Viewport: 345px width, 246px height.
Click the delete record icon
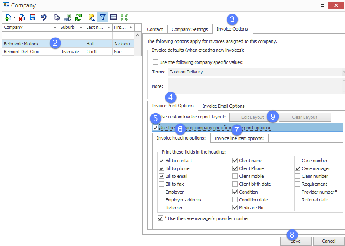click(x=21, y=17)
